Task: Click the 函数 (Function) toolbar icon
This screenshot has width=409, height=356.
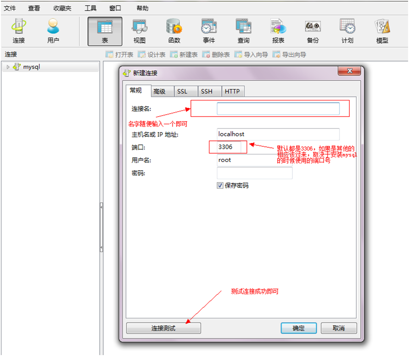Action: 174,31
